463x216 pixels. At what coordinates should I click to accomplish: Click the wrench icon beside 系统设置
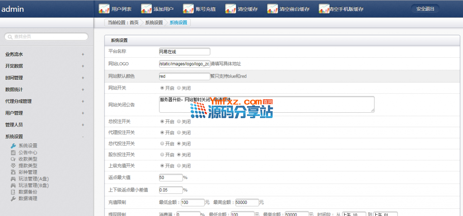(13, 146)
